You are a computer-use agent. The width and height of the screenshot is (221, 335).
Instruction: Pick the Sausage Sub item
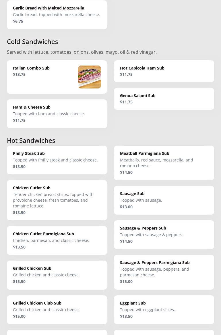click(164, 200)
